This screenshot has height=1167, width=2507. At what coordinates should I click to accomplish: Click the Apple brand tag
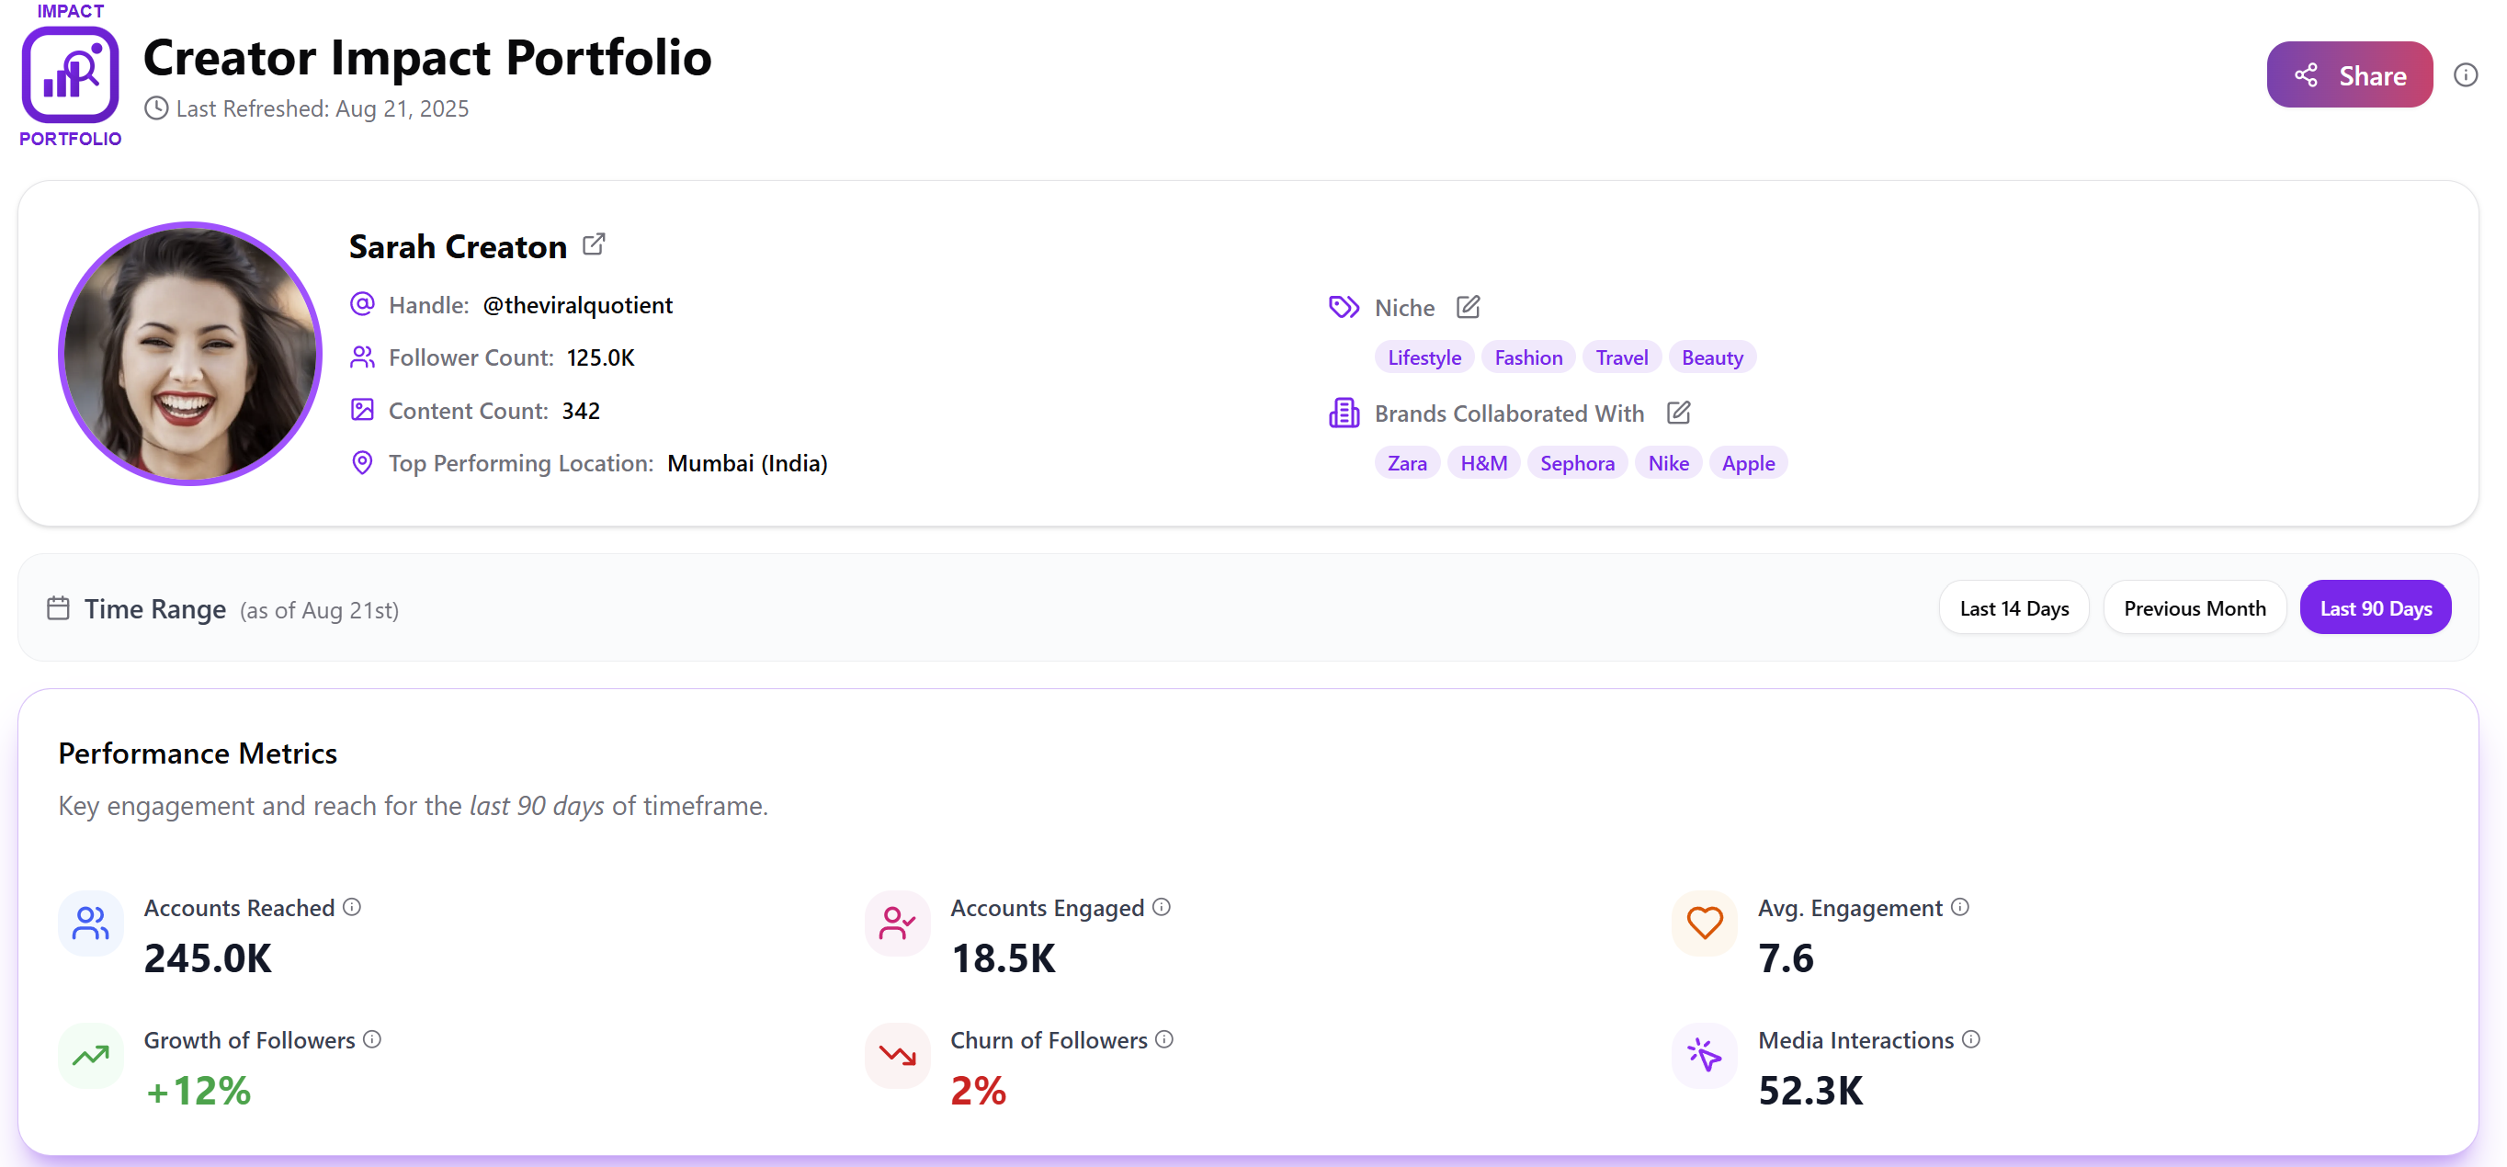(x=1748, y=463)
